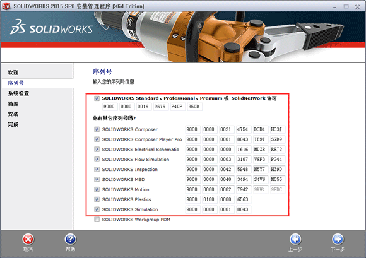Select the 摘要 step in sidebar
Viewport: 366px width, 258px height.
click(x=13, y=104)
